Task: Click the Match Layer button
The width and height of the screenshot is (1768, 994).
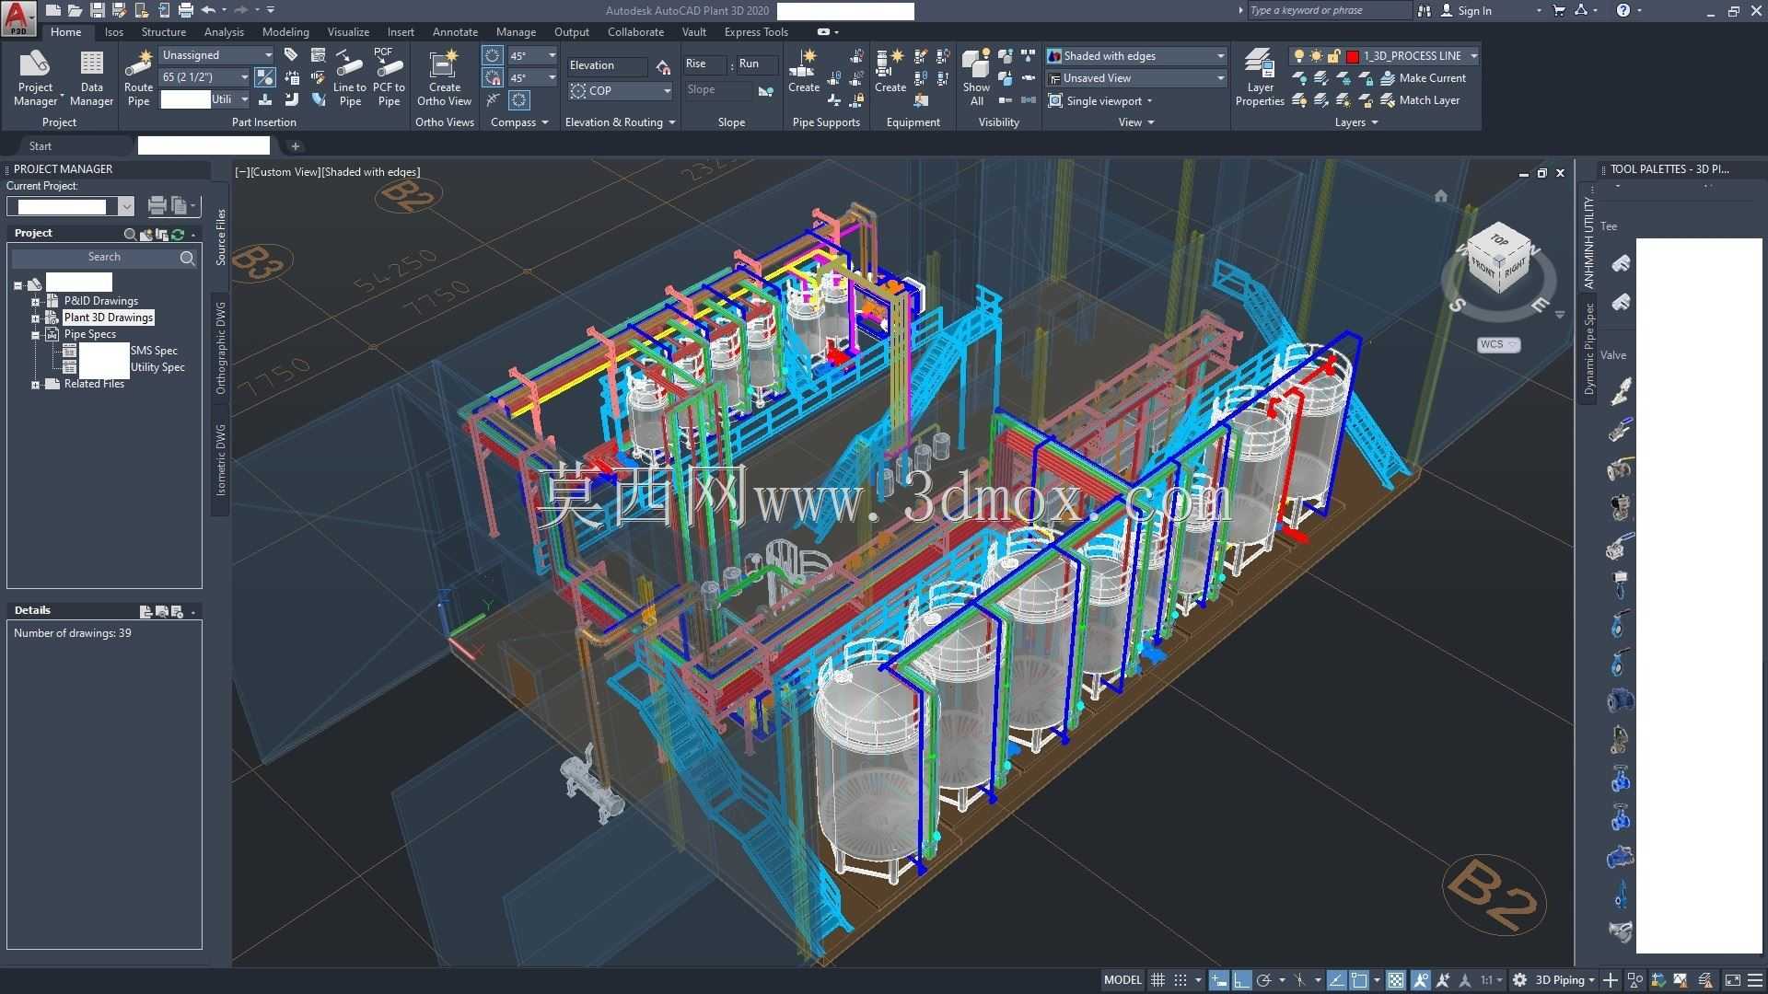Action: [x=1420, y=100]
